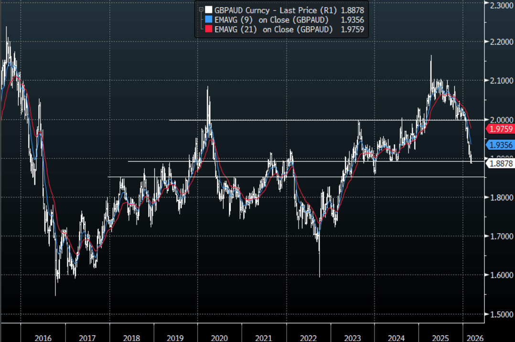This screenshot has height=342, width=515.
Task: Click the red EMAVG (21) legend swatch
Action: click(208, 30)
